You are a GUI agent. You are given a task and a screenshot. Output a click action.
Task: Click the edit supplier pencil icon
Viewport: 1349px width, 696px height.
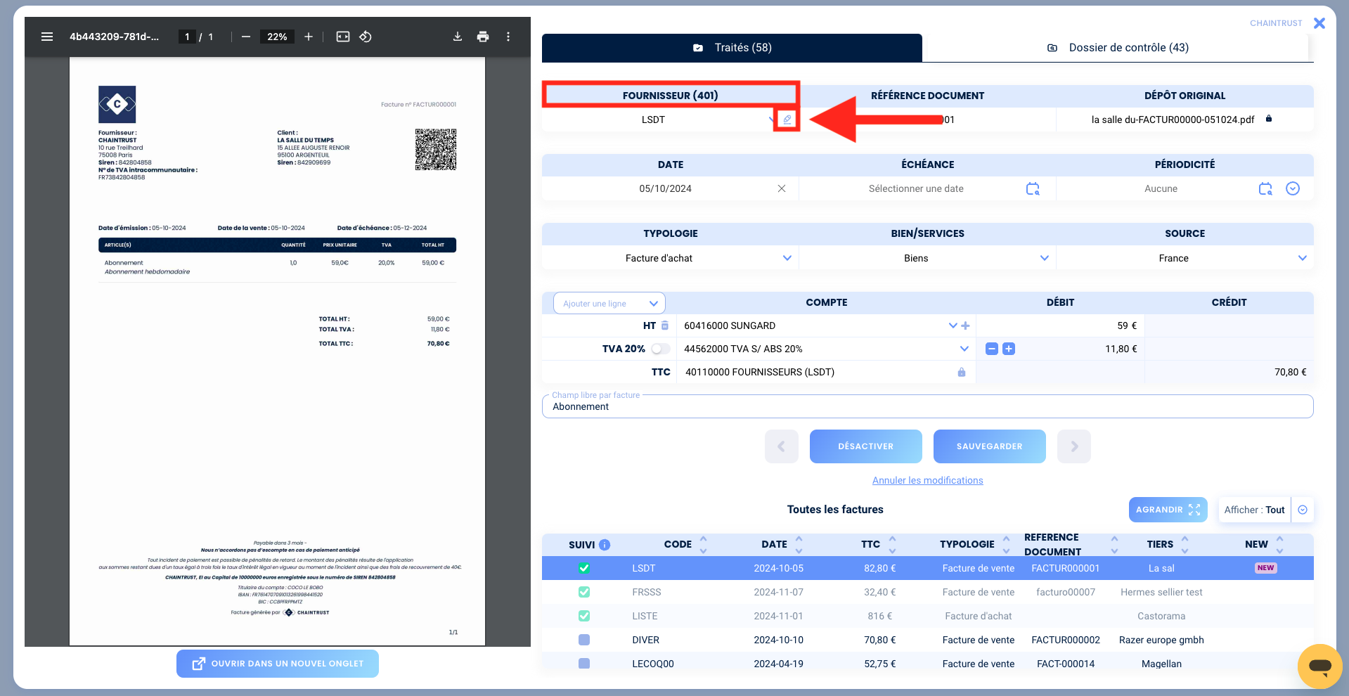point(787,120)
